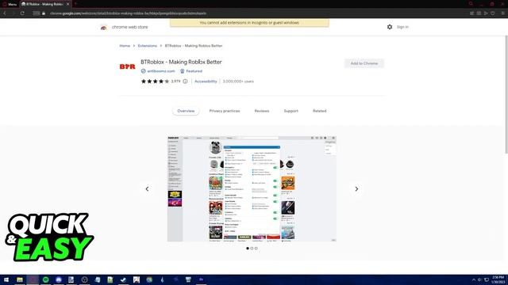Select the first carousel dot
The height and width of the screenshot is (285, 508).
pos(248,249)
